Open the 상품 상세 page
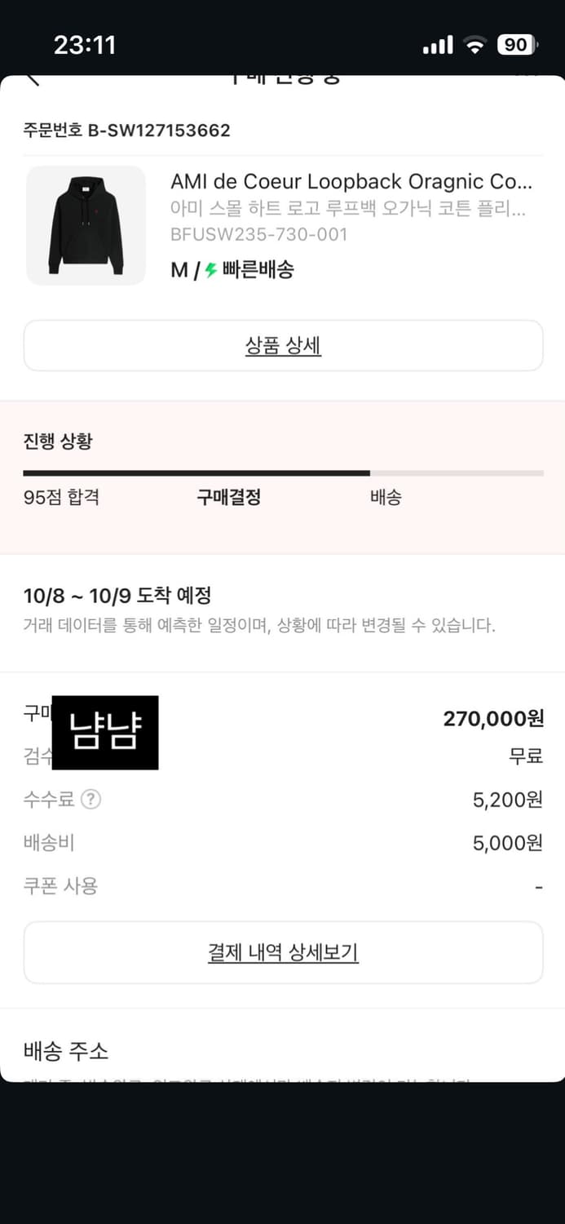The width and height of the screenshot is (565, 1224). pyautogui.click(x=283, y=345)
